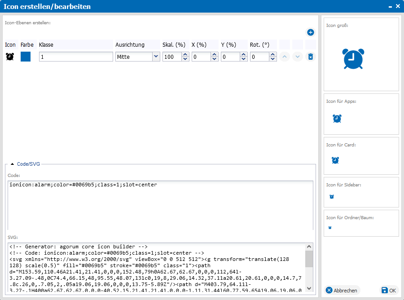The height and width of the screenshot is (300, 404).
Task: Decrease the X (%) offset
Action: pyautogui.click(x=215, y=59)
